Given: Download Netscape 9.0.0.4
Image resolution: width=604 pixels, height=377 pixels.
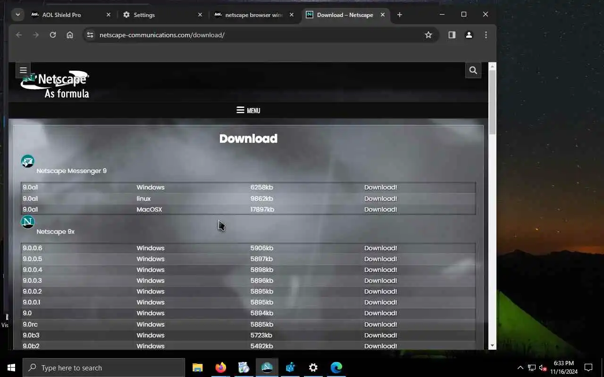Looking at the screenshot, I should (380, 270).
